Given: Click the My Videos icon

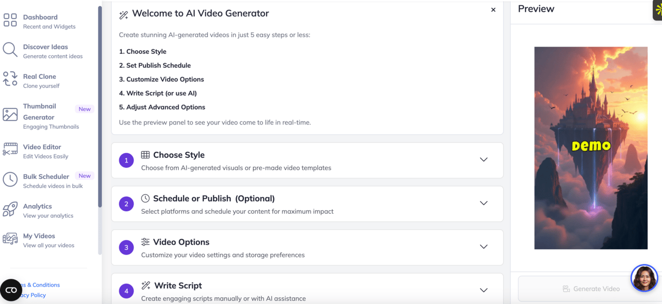Looking at the screenshot, I should (10, 239).
